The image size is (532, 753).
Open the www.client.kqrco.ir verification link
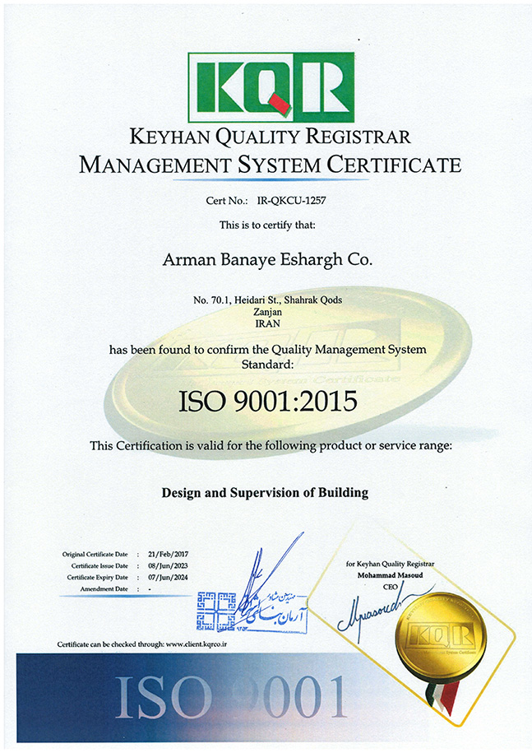[x=197, y=644]
